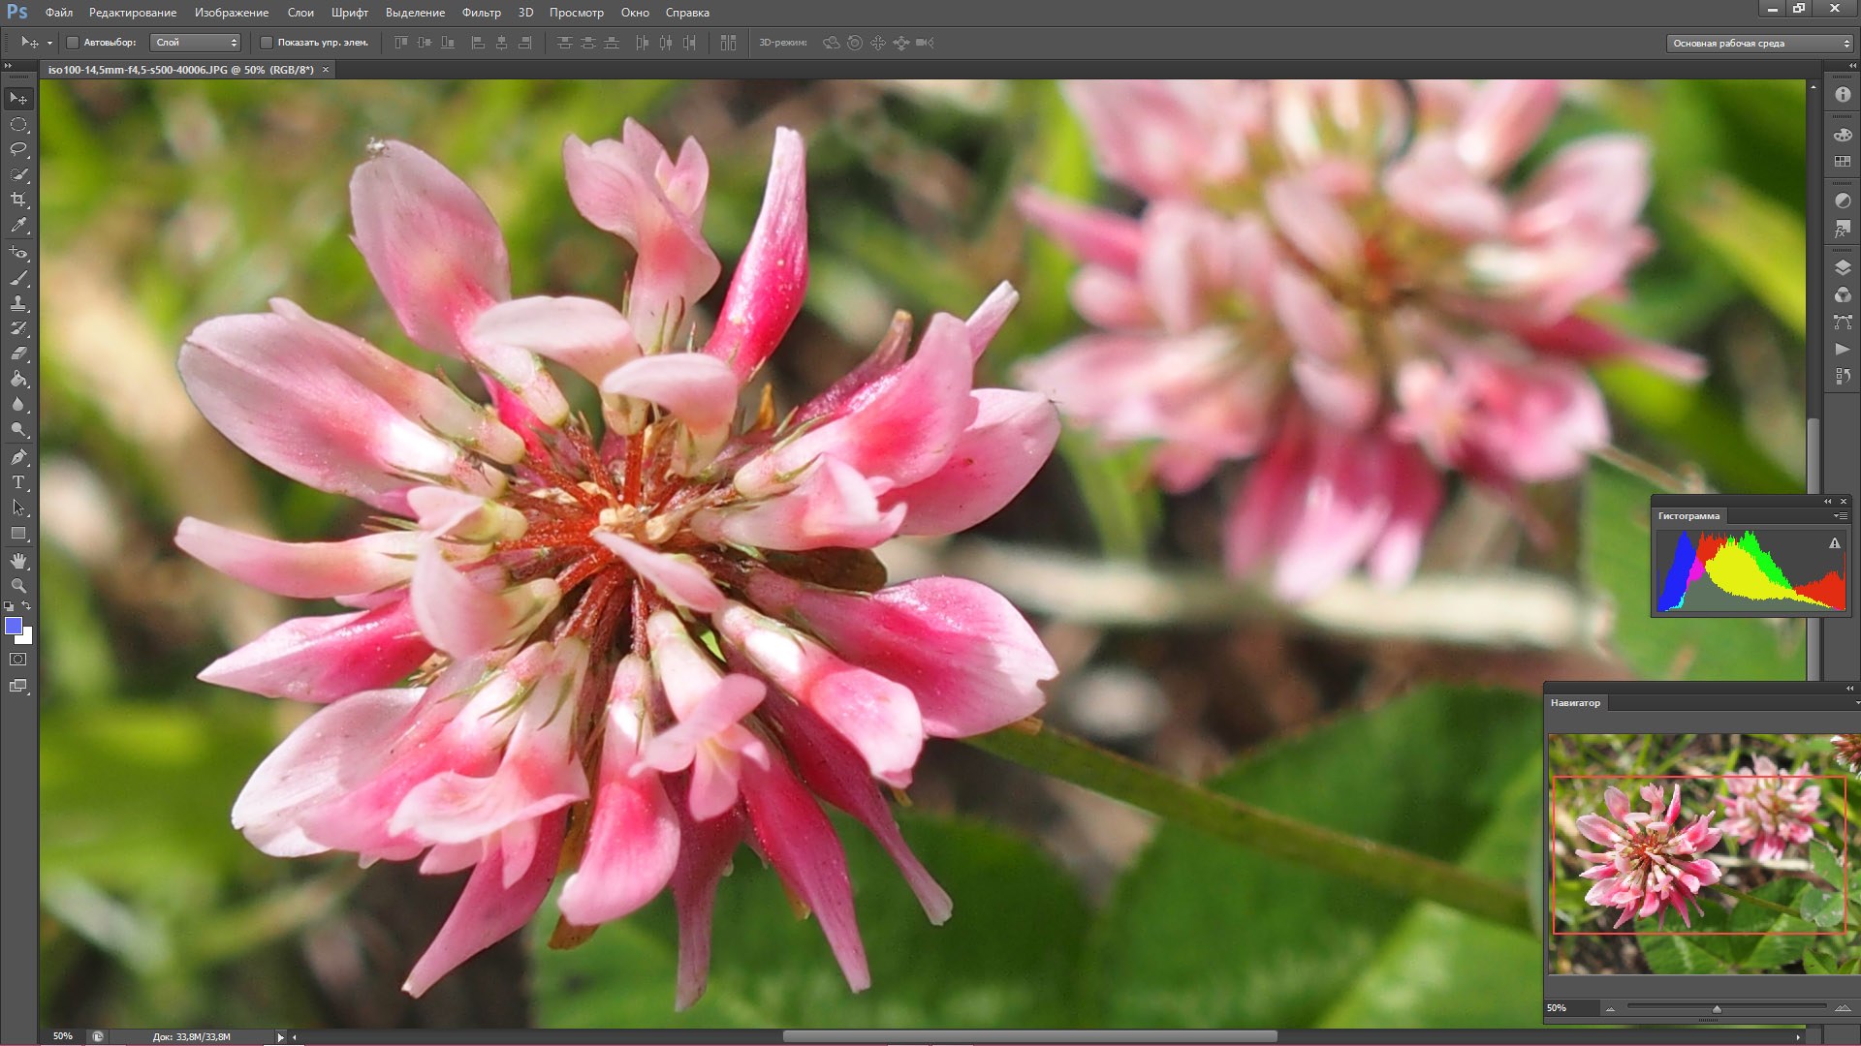Open the Основная рабочая среда workspace dropdown

pos(1759,44)
